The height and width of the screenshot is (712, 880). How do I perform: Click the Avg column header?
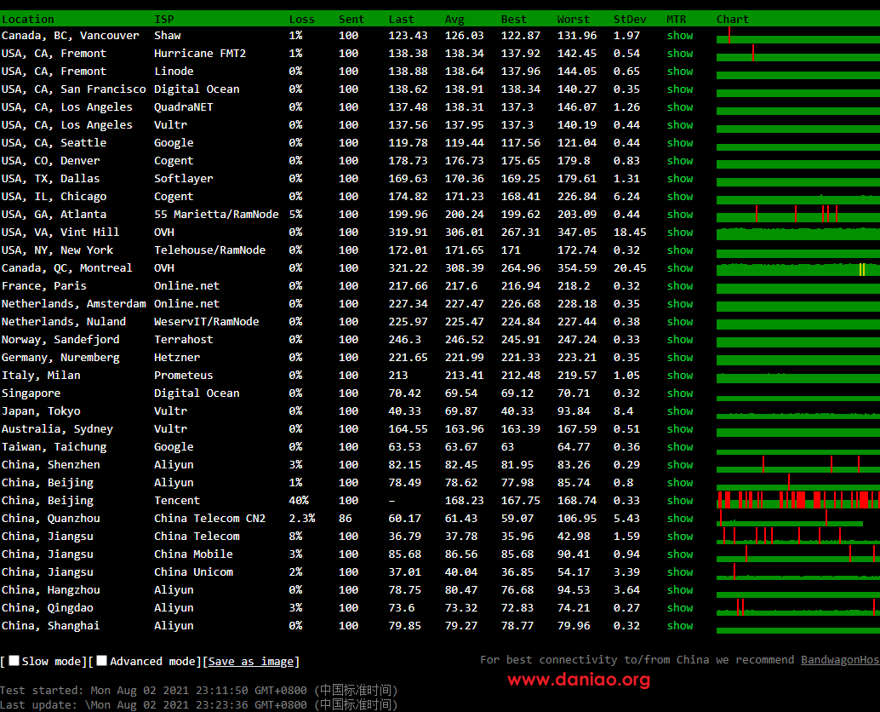(454, 19)
